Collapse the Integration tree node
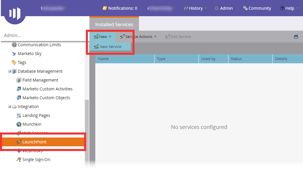 pos(9,107)
